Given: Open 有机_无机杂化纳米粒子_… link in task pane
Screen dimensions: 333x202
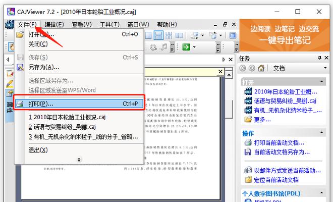Looking at the screenshot, I should tap(288, 110).
